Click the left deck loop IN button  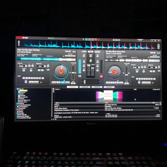coord(31,82)
